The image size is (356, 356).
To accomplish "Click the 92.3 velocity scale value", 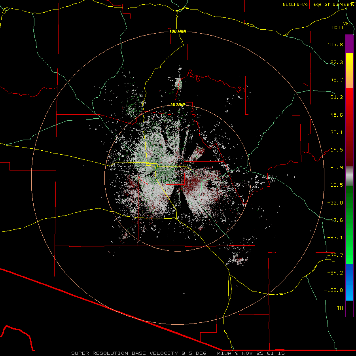I will [x=337, y=62].
